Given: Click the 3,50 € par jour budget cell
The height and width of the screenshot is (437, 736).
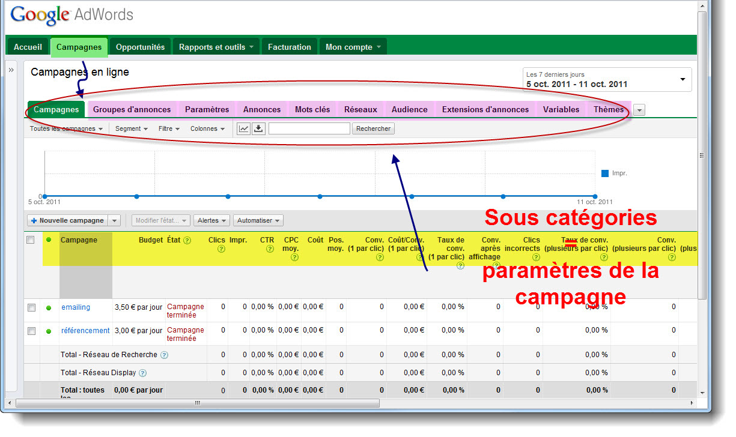Looking at the screenshot, I should click(138, 307).
